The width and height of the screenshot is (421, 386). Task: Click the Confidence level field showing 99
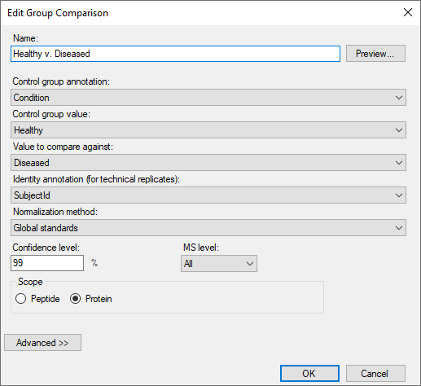pyautogui.click(x=47, y=263)
